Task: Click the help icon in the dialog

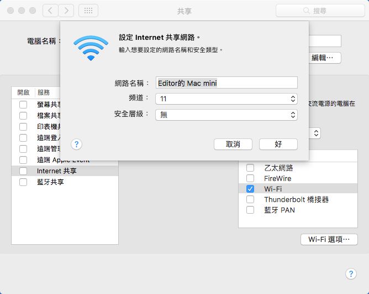Action: pos(76,144)
